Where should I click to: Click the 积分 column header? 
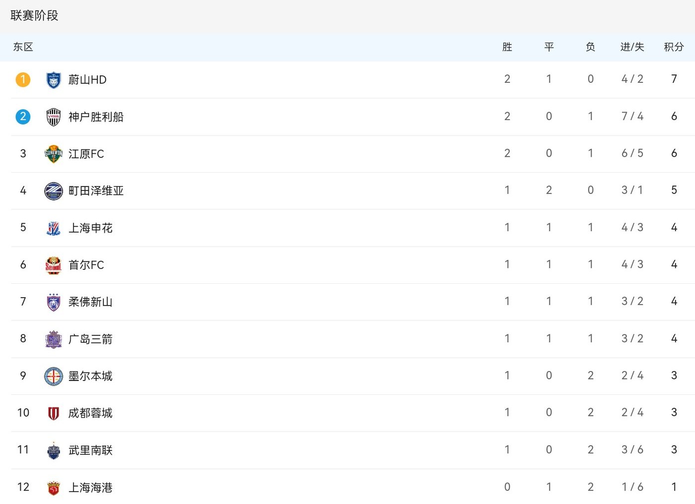point(674,47)
